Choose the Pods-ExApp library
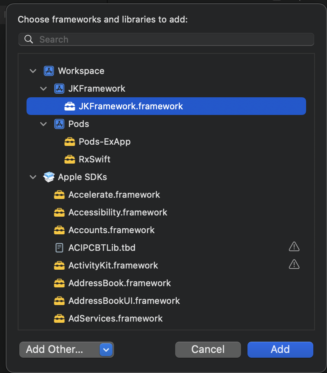Screen dimensions: 327x373 (x=166, y=141)
